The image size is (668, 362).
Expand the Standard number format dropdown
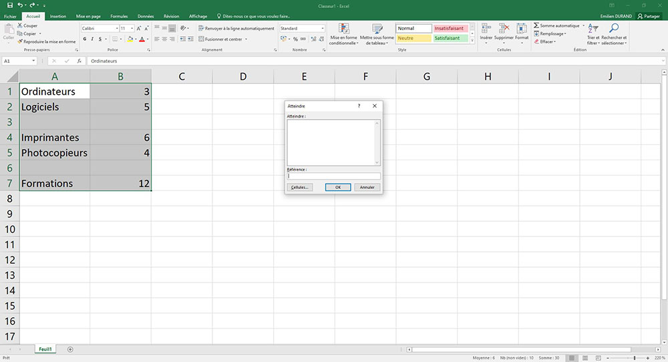point(323,29)
